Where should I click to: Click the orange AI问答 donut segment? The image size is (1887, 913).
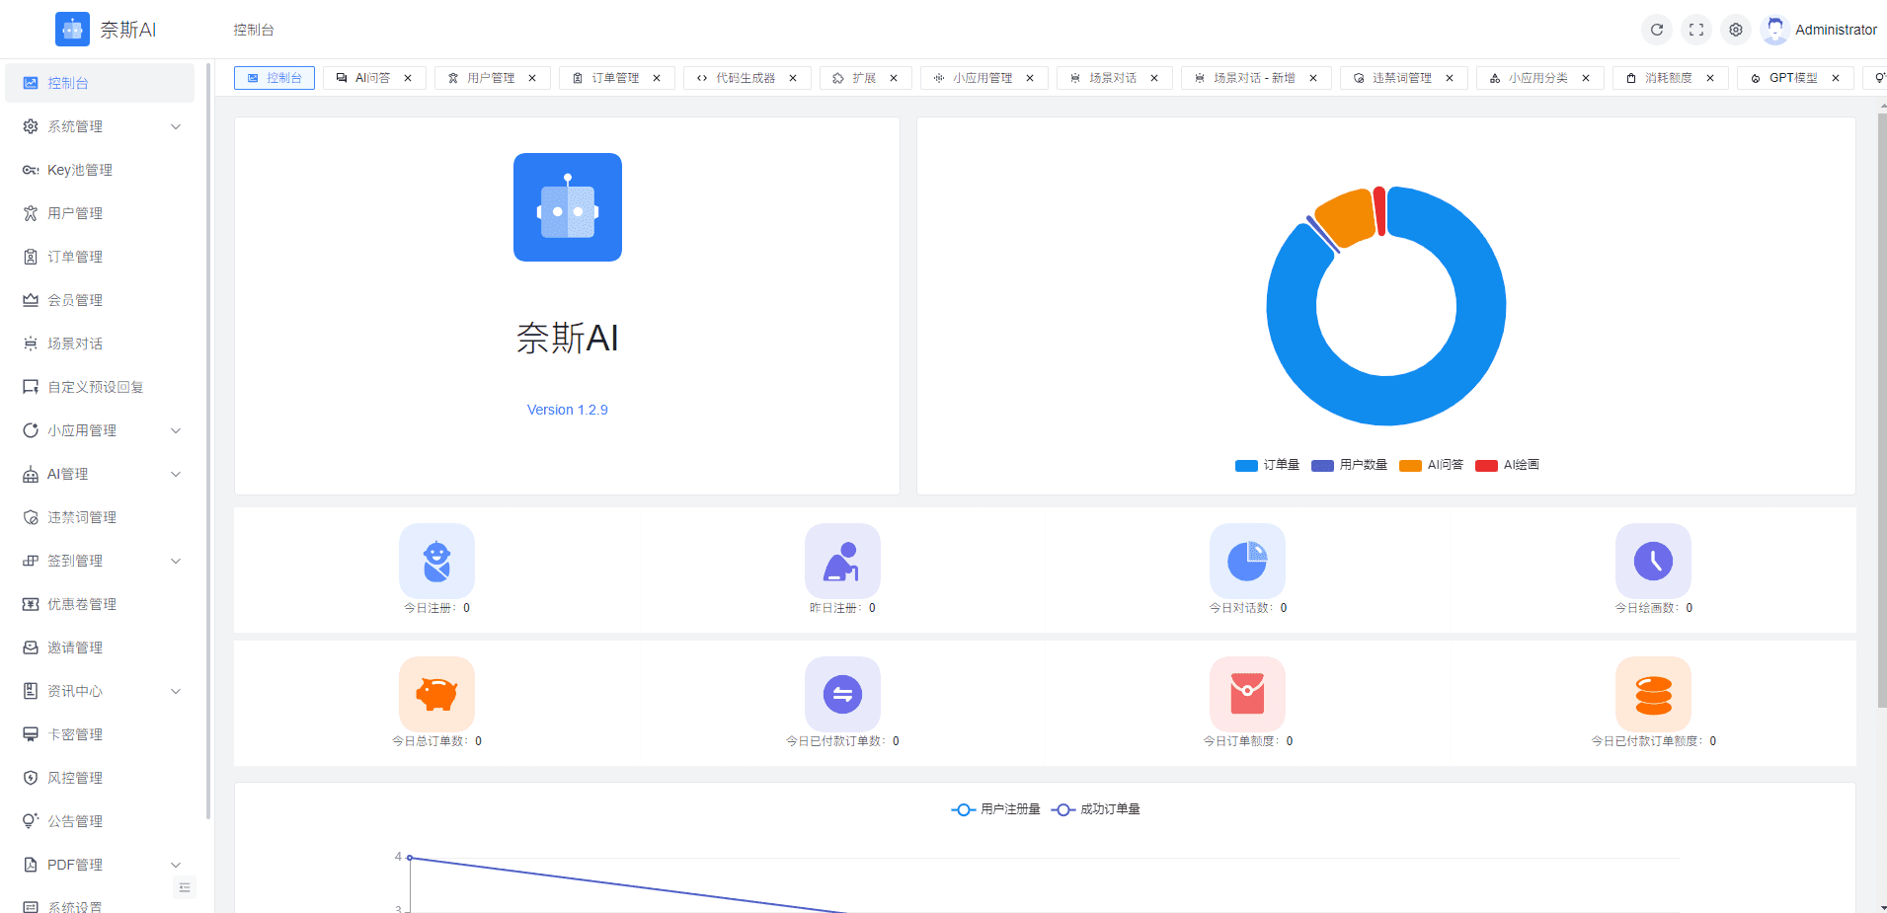coord(1347,217)
